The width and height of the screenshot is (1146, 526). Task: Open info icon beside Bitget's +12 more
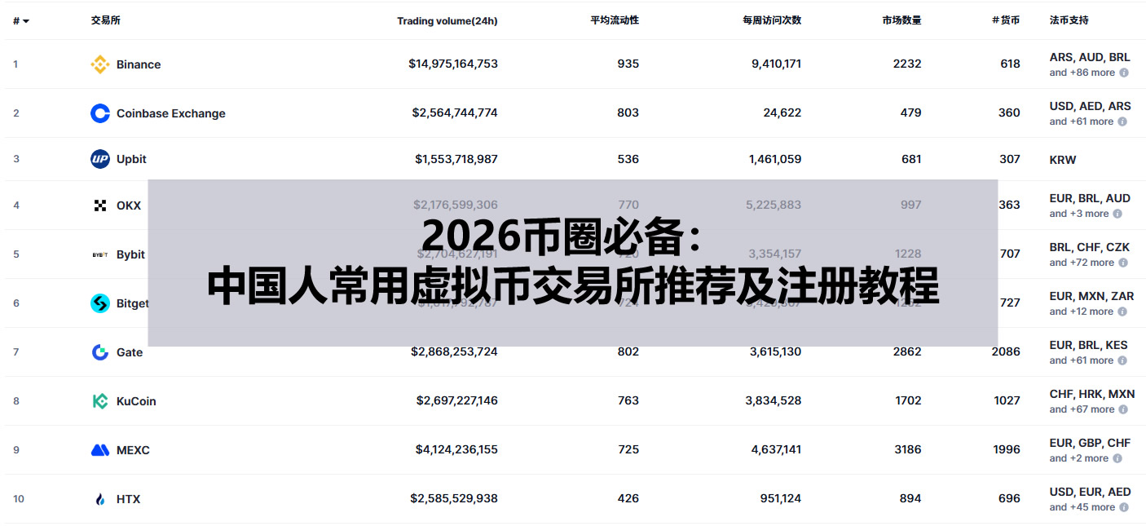1122,312
